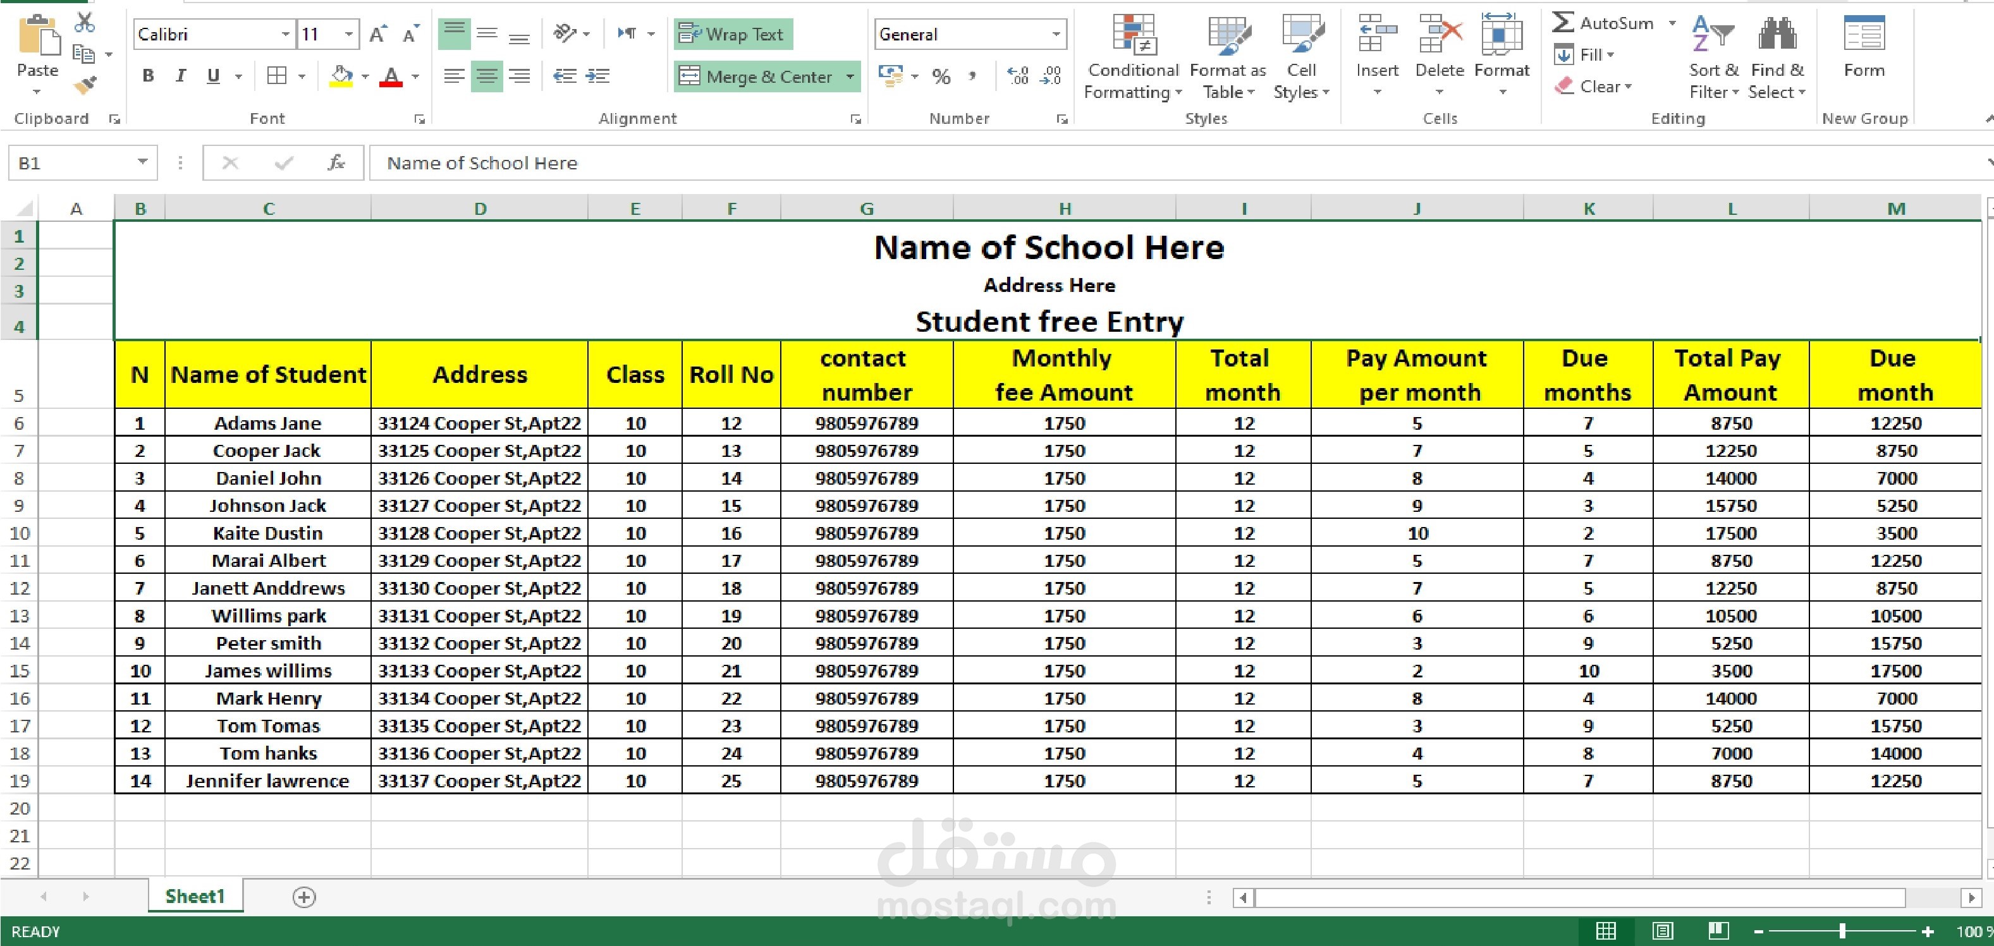
Task: Click the Increase Decimal icon
Action: click(x=1017, y=76)
